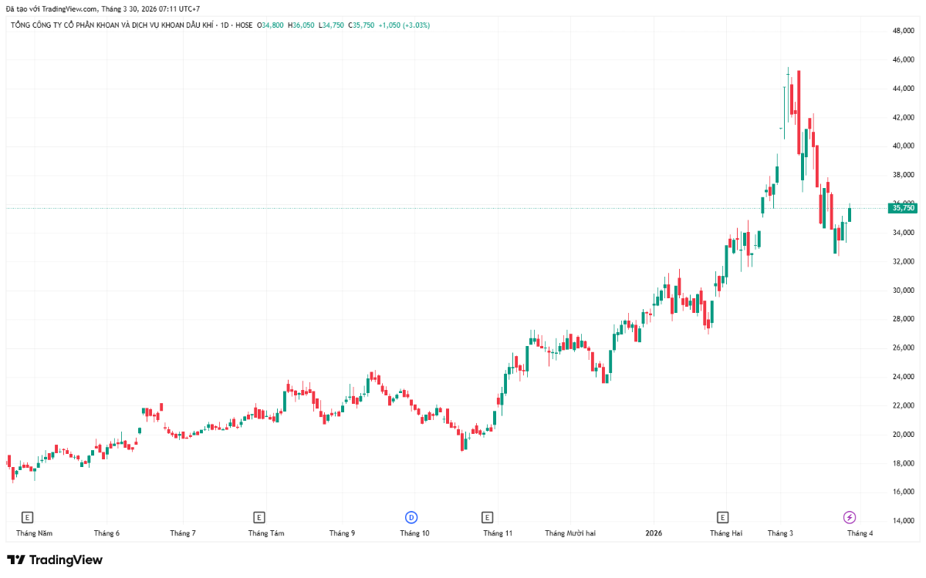Click the Tháng Mười hai time axis label

[569, 533]
